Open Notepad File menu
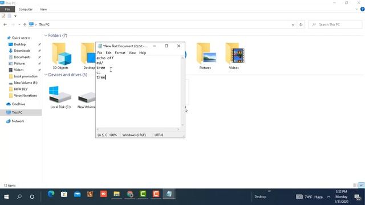This screenshot has width=365, height=205. pyautogui.click(x=100, y=53)
